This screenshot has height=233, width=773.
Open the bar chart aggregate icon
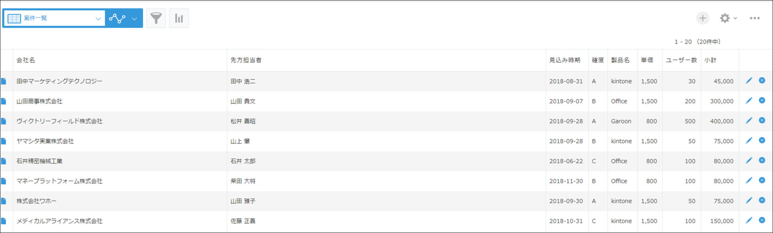[179, 18]
